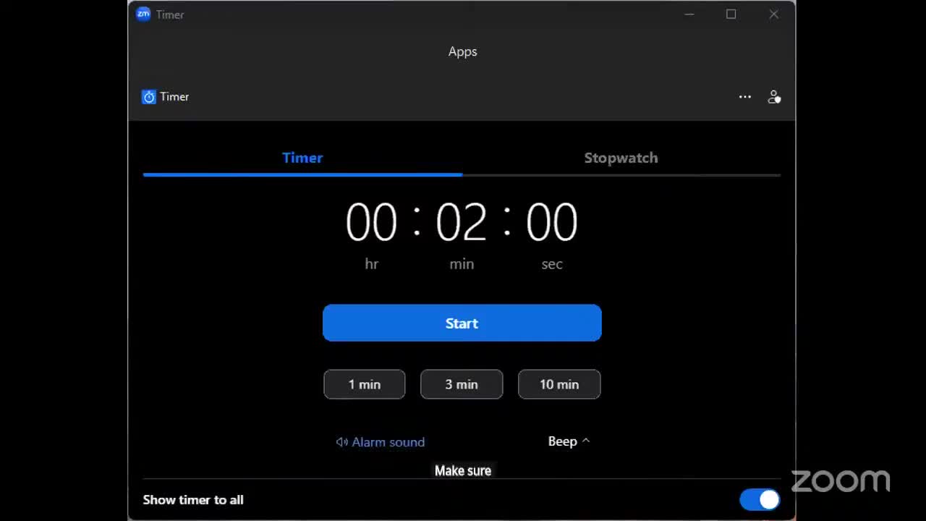Click the person icon in the app header
The width and height of the screenshot is (926, 521).
click(774, 97)
